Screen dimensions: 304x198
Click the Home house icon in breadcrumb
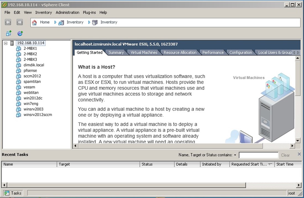34,22
